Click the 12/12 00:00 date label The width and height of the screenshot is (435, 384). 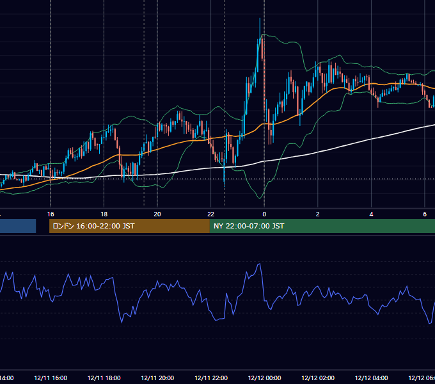pos(264,378)
